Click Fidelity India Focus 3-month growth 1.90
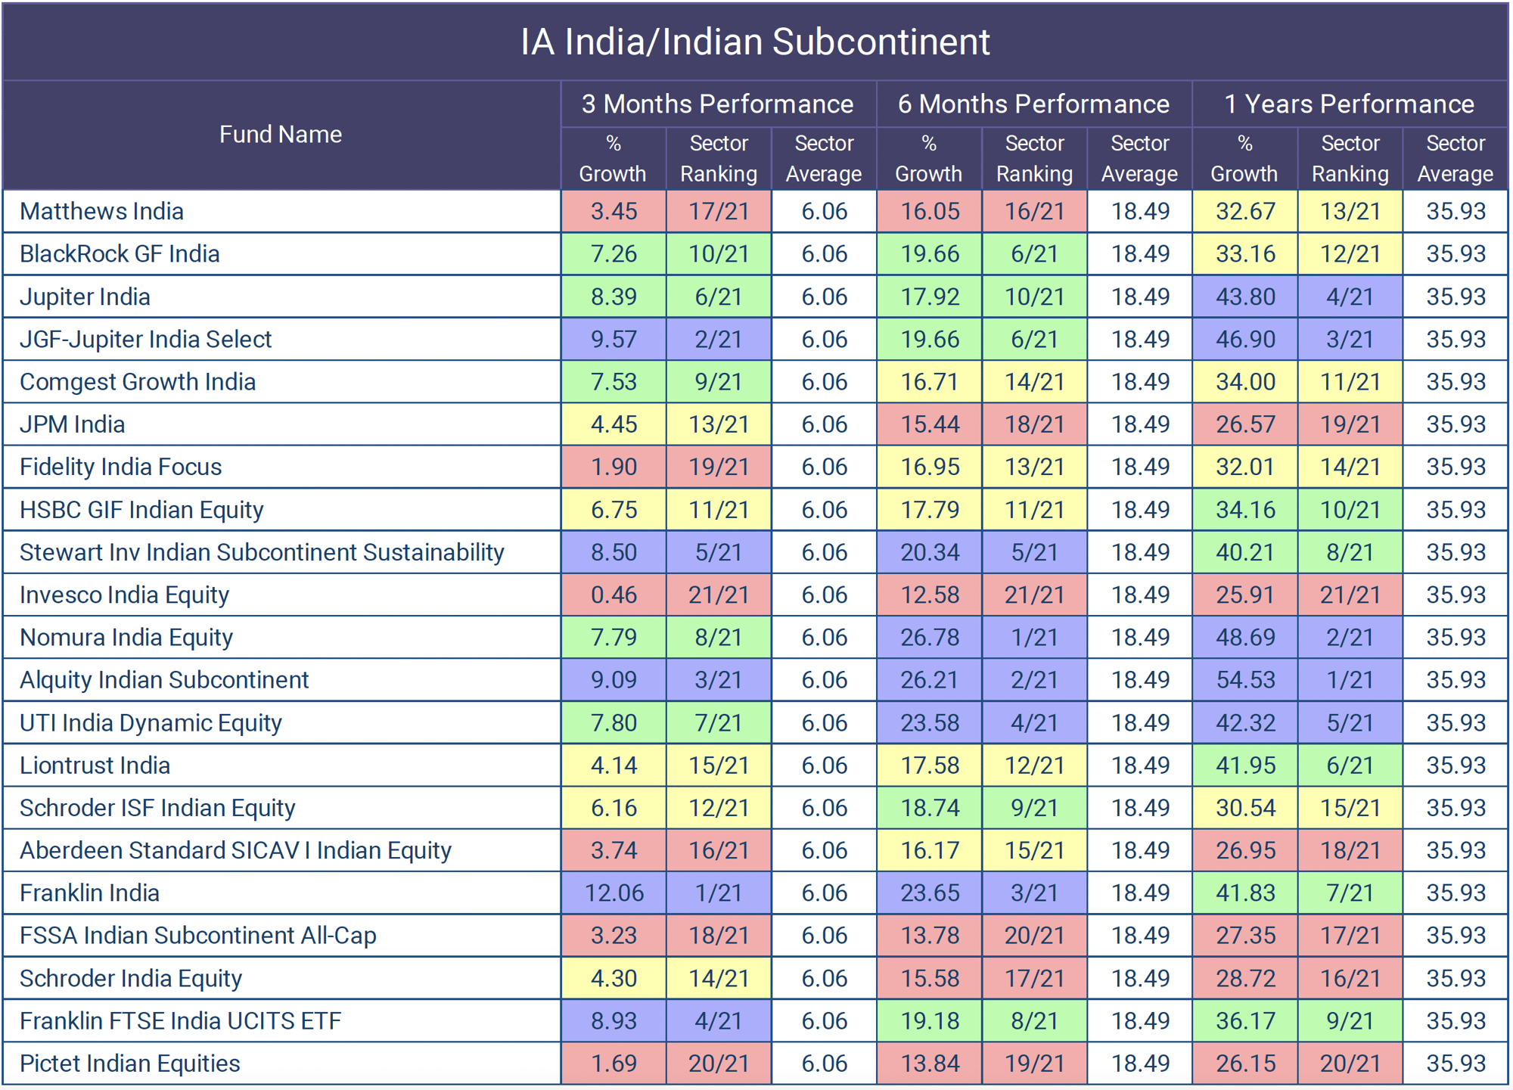The height and width of the screenshot is (1090, 1513). tap(614, 467)
